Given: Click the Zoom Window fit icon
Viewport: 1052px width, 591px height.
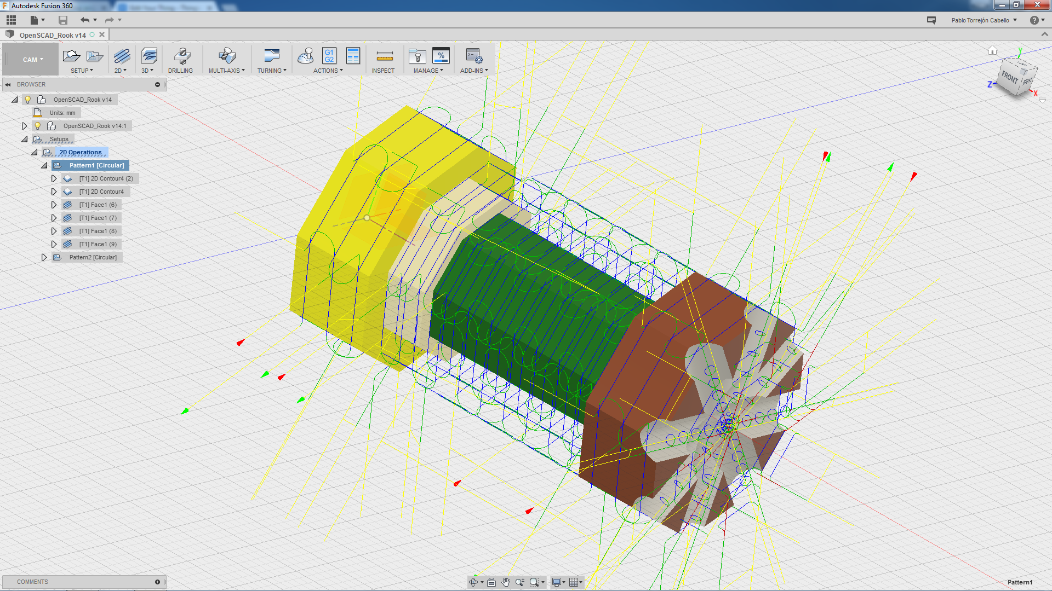Looking at the screenshot, I should pos(534,582).
